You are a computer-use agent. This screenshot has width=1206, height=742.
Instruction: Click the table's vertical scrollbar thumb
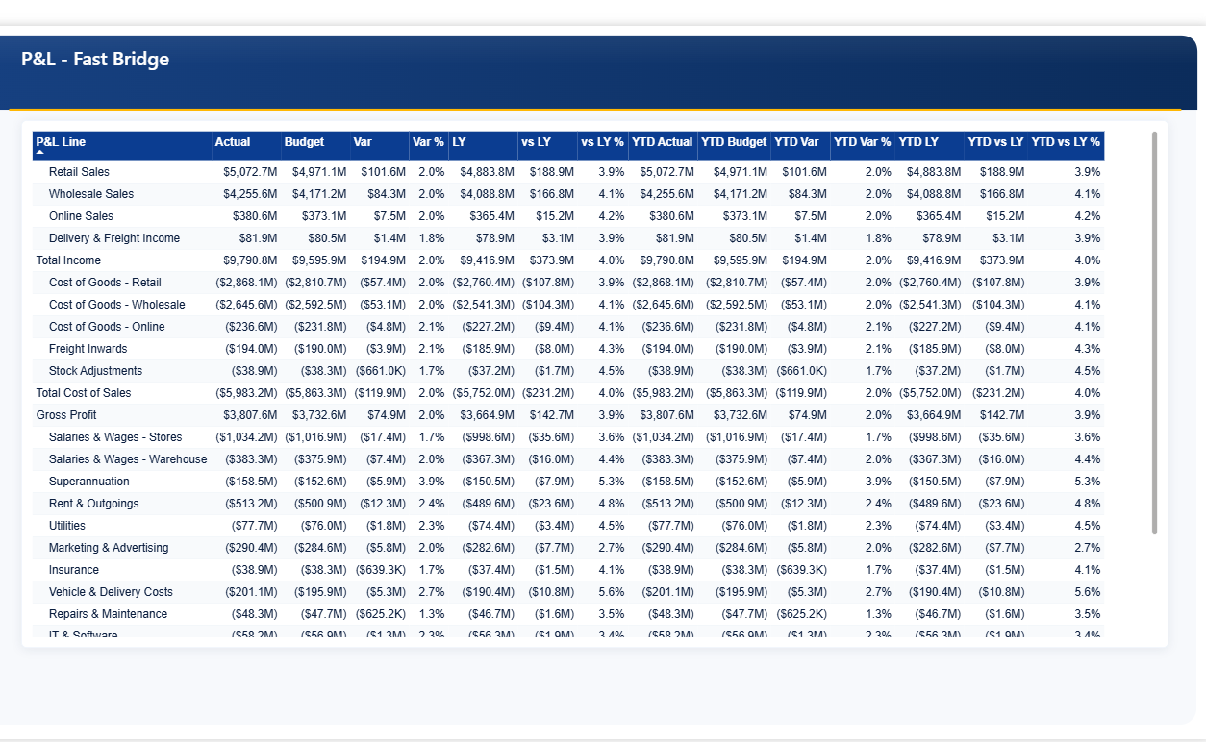(1154, 333)
